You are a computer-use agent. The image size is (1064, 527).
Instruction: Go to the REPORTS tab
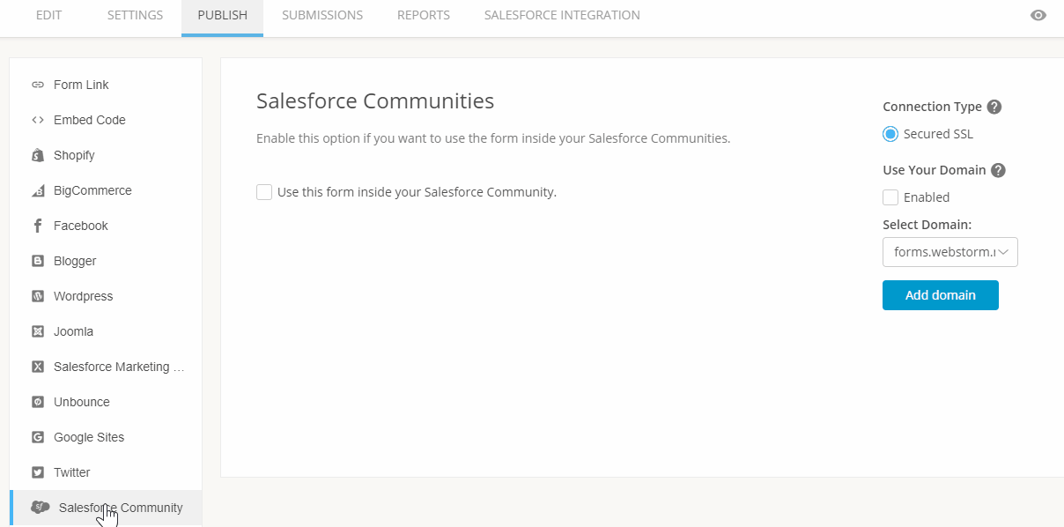(424, 15)
